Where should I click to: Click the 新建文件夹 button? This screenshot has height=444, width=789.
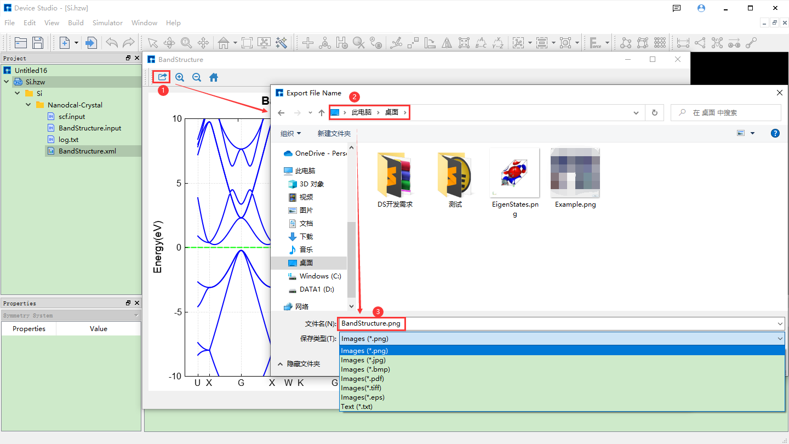pyautogui.click(x=334, y=133)
